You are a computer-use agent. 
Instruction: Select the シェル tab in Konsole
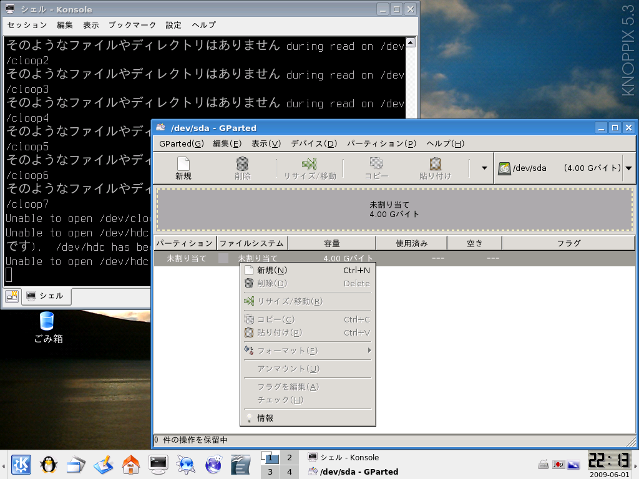[47, 296]
